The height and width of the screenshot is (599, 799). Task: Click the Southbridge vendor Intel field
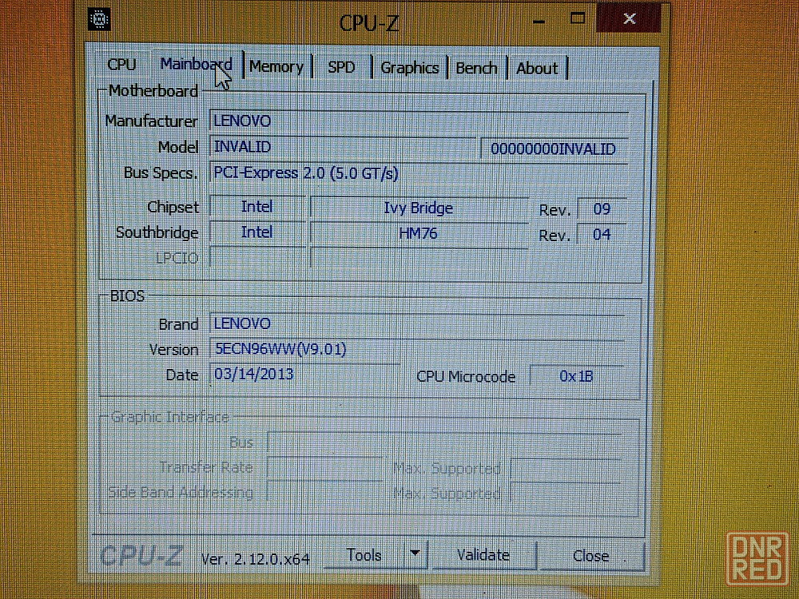(257, 232)
